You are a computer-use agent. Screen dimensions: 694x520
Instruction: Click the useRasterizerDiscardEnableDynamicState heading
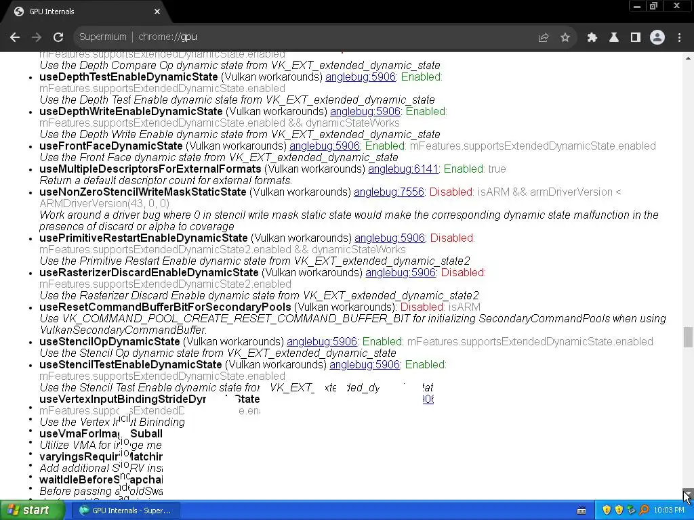pos(148,272)
